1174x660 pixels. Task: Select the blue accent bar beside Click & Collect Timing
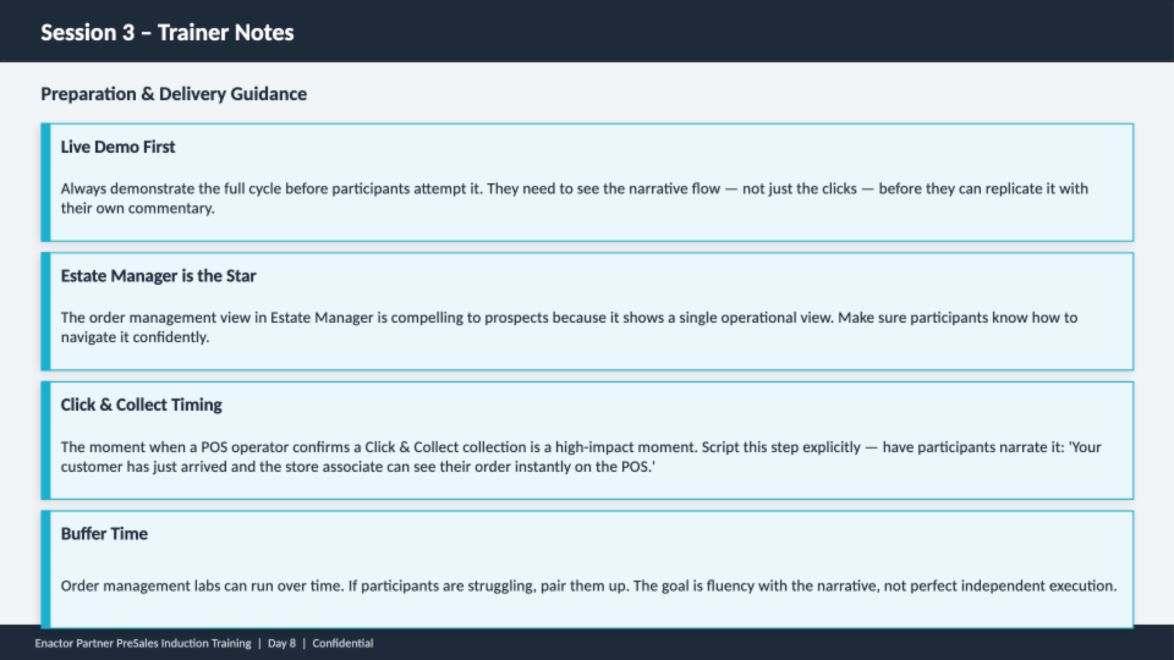point(45,441)
